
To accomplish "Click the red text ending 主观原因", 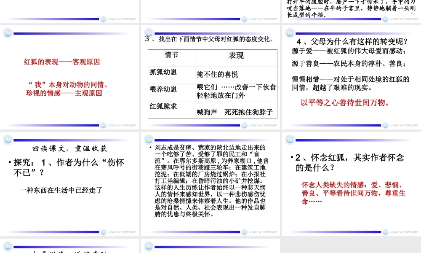I will point(67,89).
